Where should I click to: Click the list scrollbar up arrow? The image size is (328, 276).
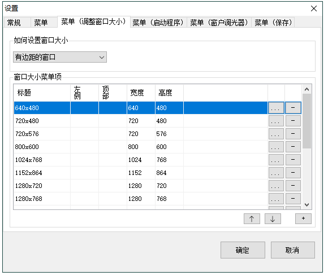click(307, 89)
